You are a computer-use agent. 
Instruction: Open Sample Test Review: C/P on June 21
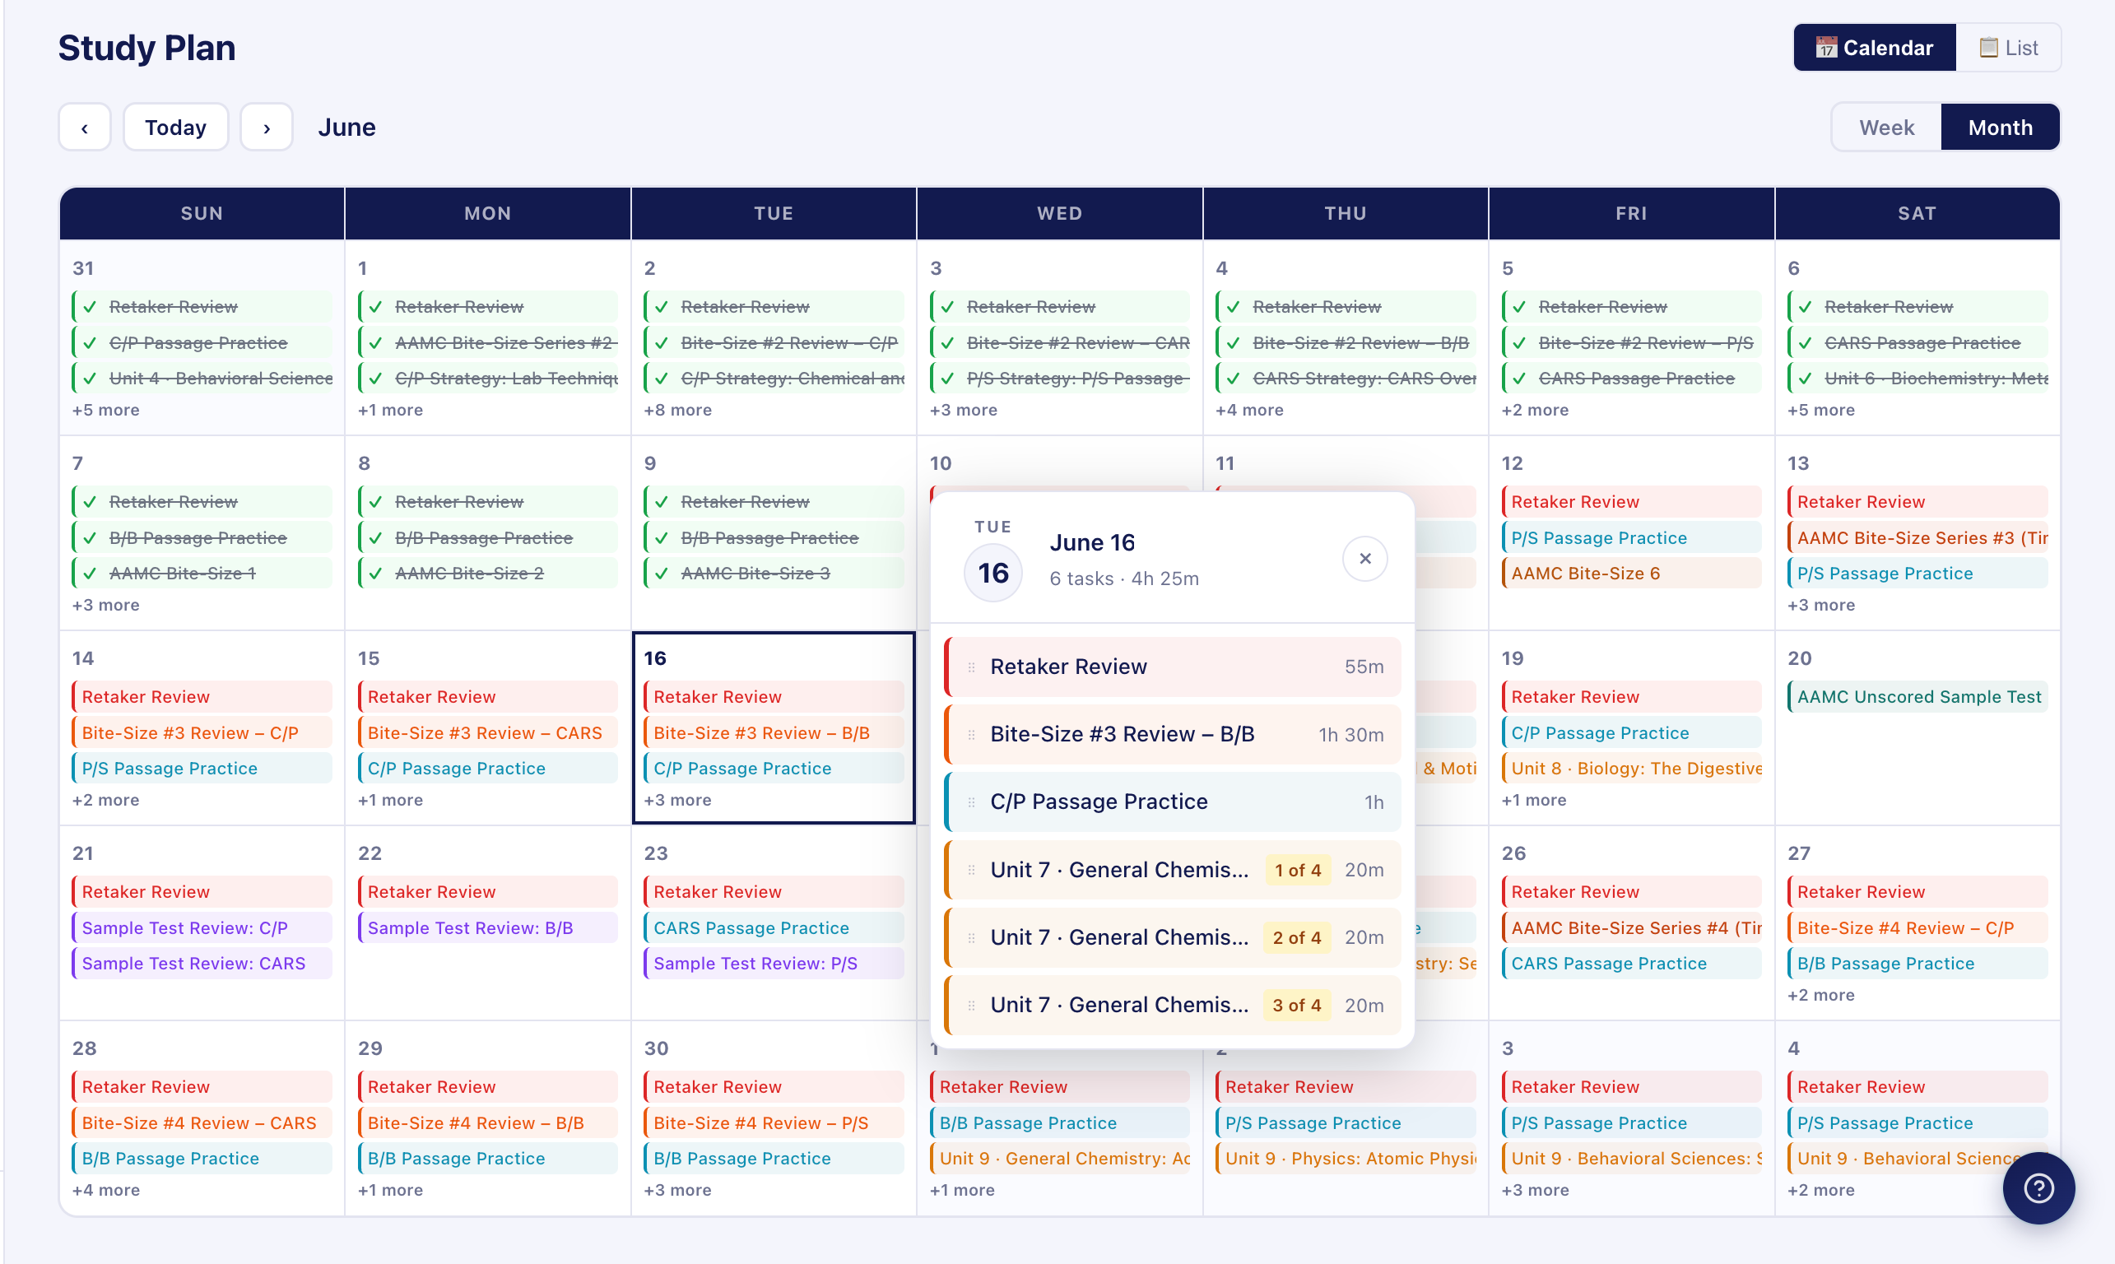pyautogui.click(x=202, y=927)
